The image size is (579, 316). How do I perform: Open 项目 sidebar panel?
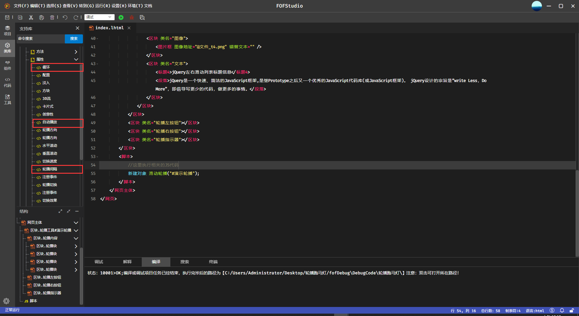tap(8, 31)
